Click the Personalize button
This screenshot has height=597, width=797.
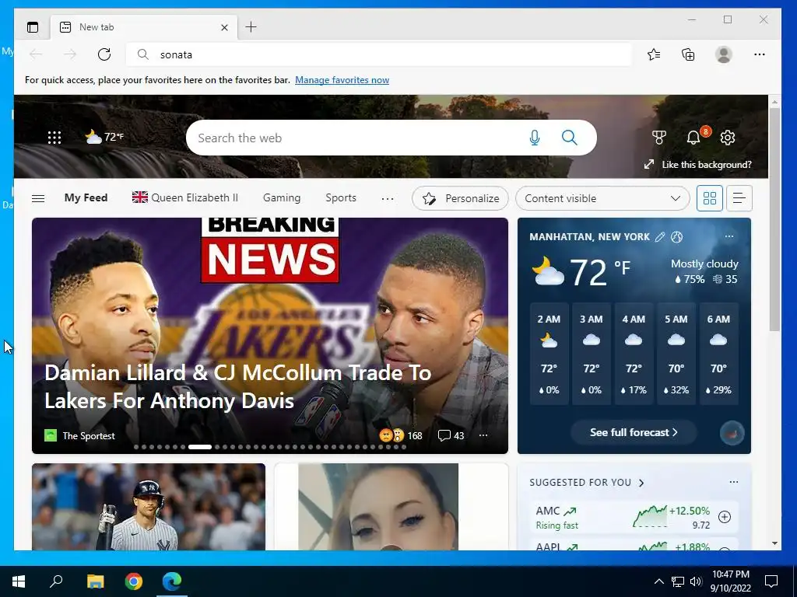click(x=460, y=198)
